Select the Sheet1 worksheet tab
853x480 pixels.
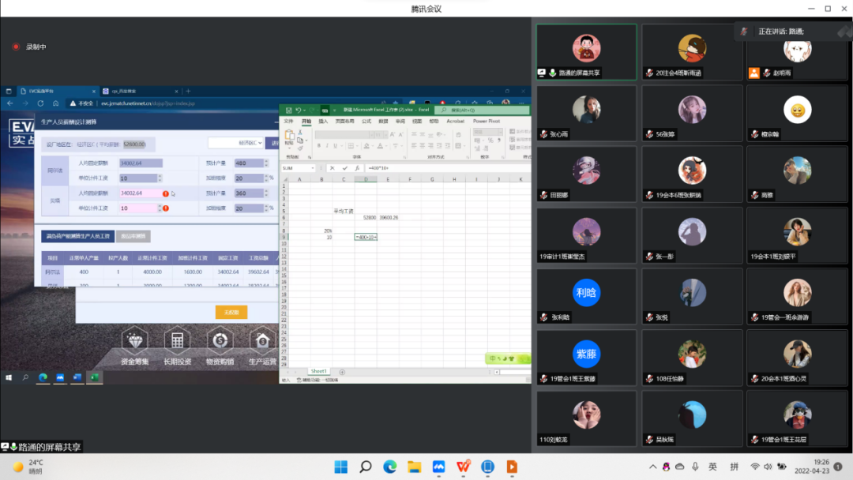point(318,371)
